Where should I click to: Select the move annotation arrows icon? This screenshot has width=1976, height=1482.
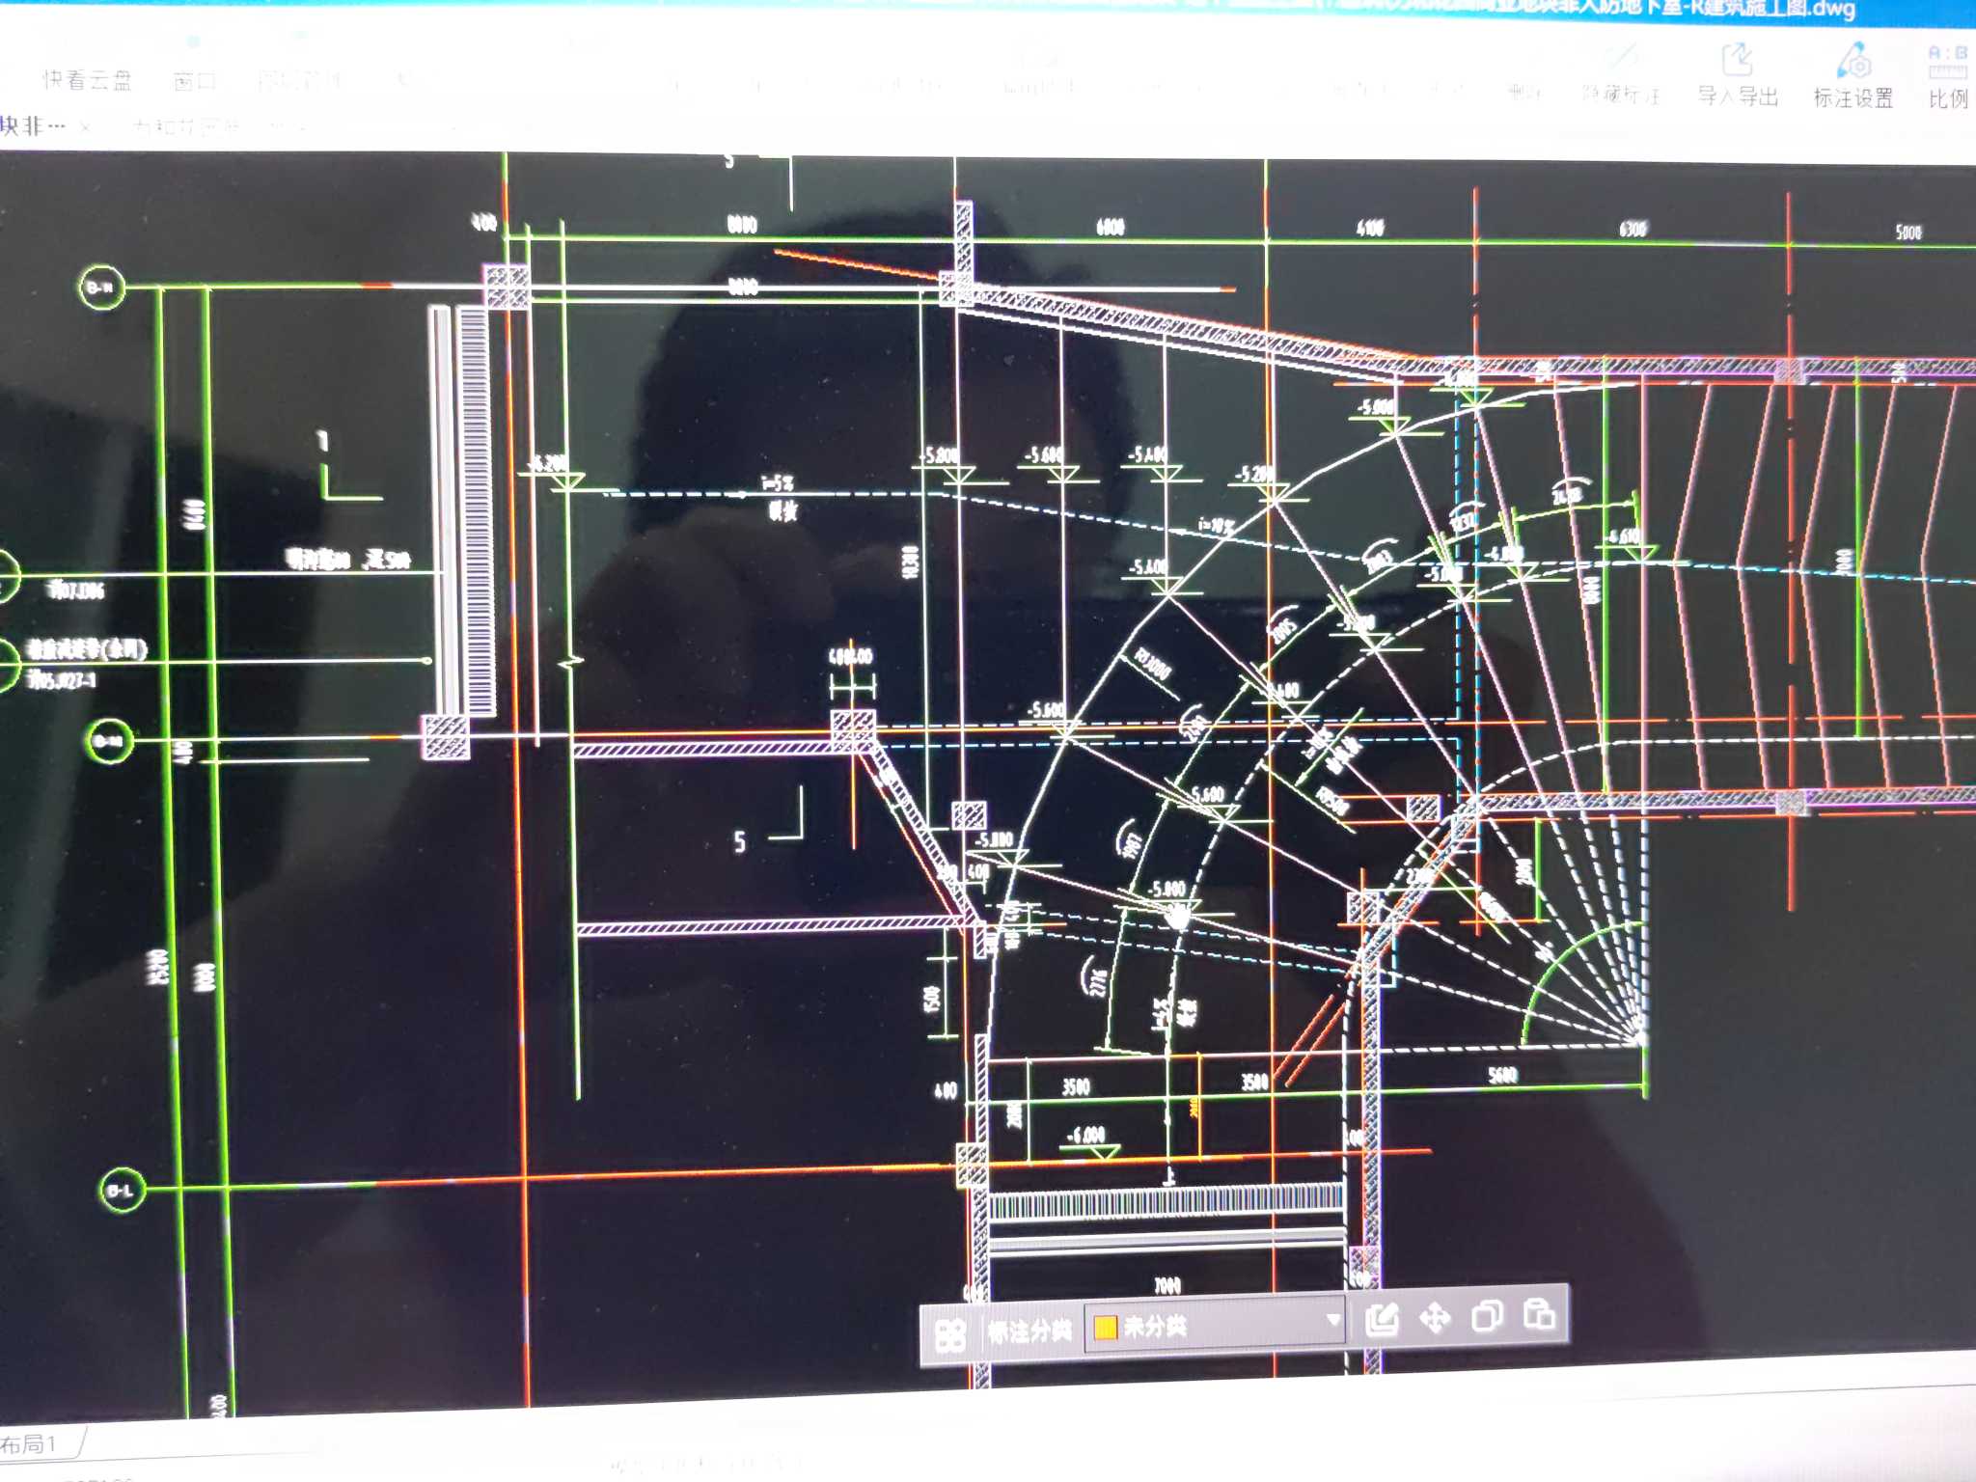pyautogui.click(x=1435, y=1317)
